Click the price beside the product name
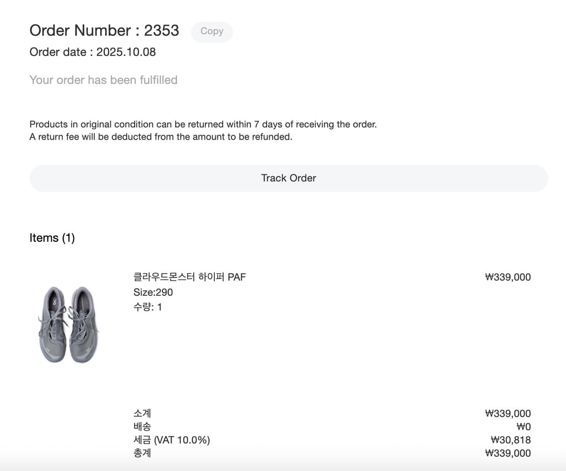 click(x=508, y=277)
